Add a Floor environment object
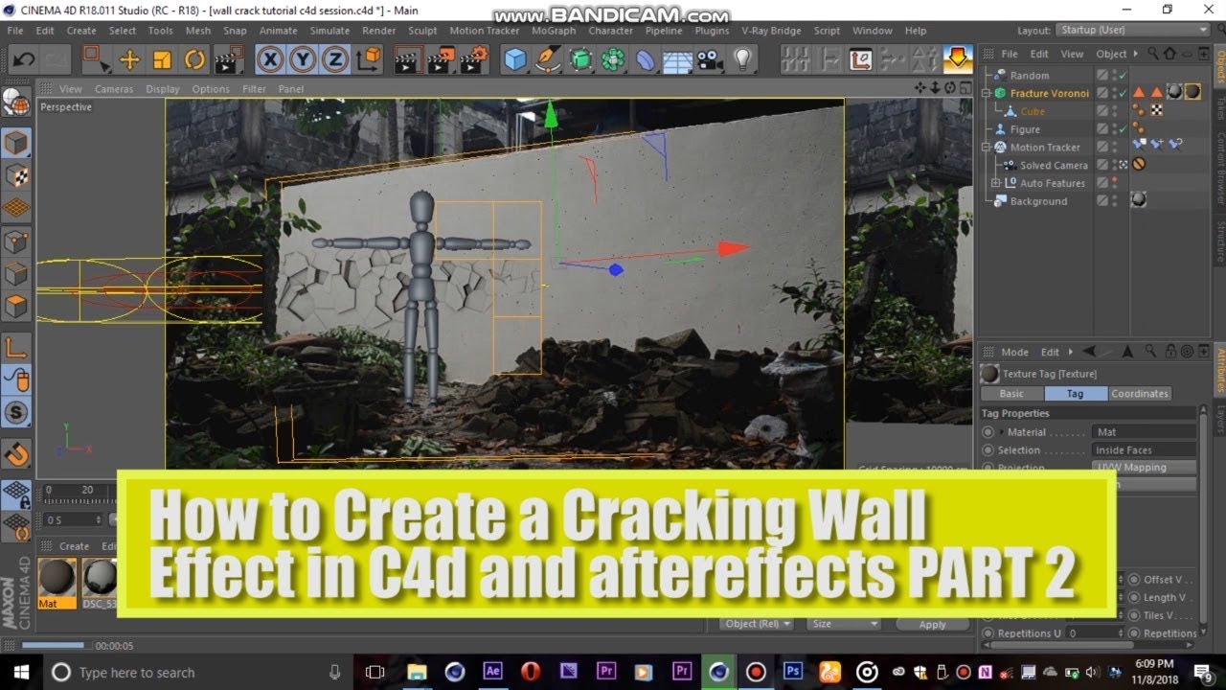This screenshot has height=690, width=1226. point(677,59)
